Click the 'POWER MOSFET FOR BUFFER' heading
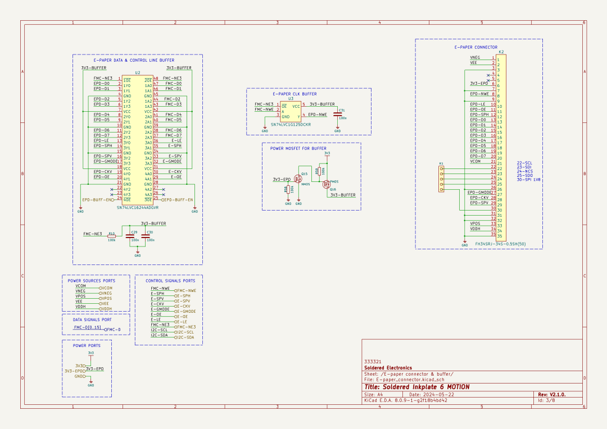This screenshot has height=429, width=607. [298, 149]
